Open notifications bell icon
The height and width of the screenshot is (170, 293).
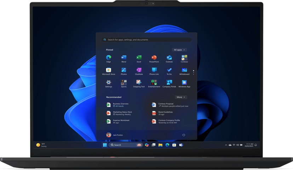point(255,145)
